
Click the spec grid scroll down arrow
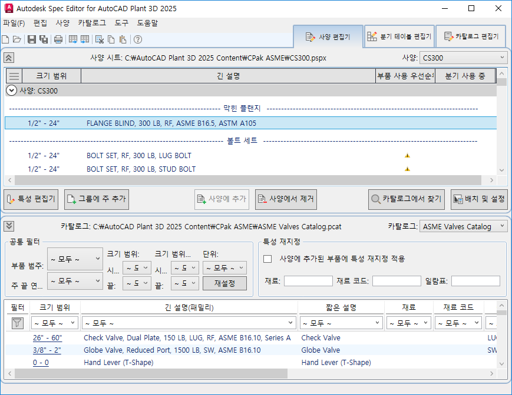click(x=502, y=170)
